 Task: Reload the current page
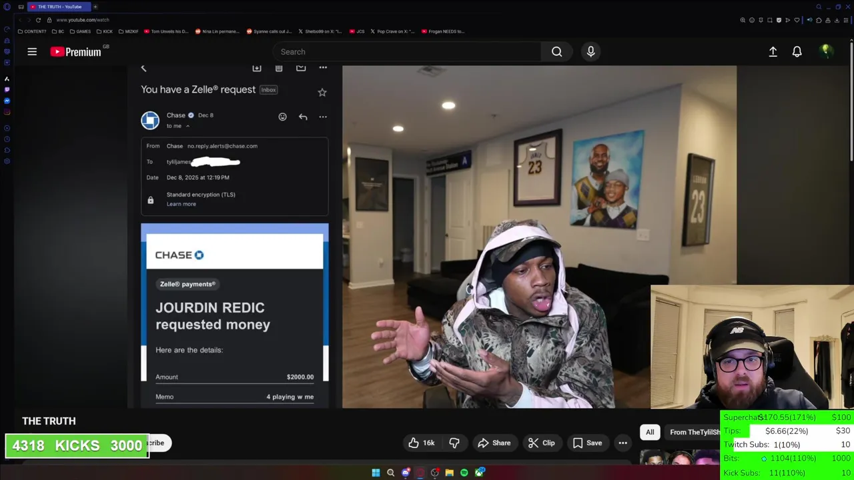point(38,20)
